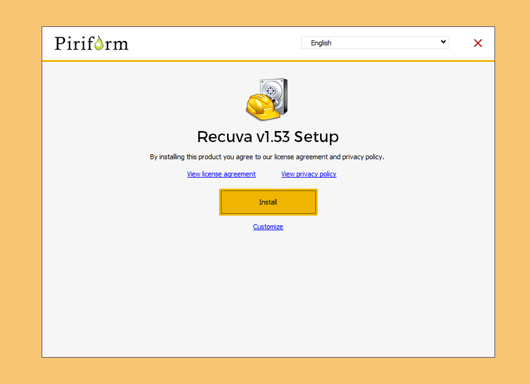
Task: Close the setup window with red X
Action: point(477,43)
